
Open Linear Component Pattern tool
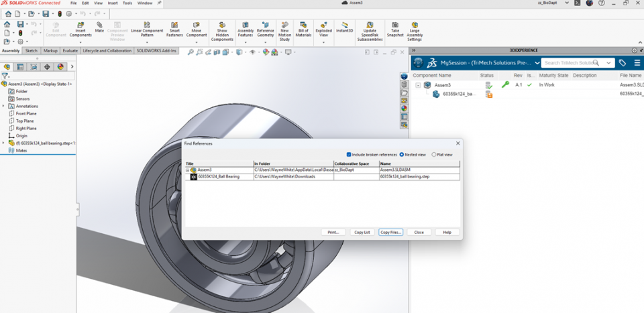tap(147, 29)
